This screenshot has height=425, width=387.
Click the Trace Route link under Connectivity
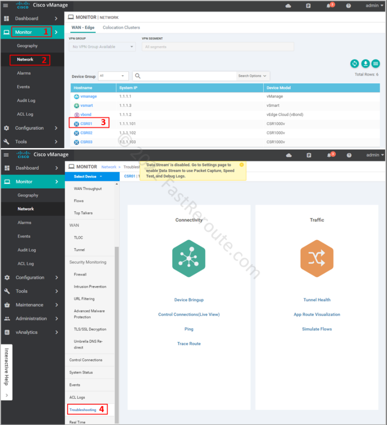click(188, 343)
